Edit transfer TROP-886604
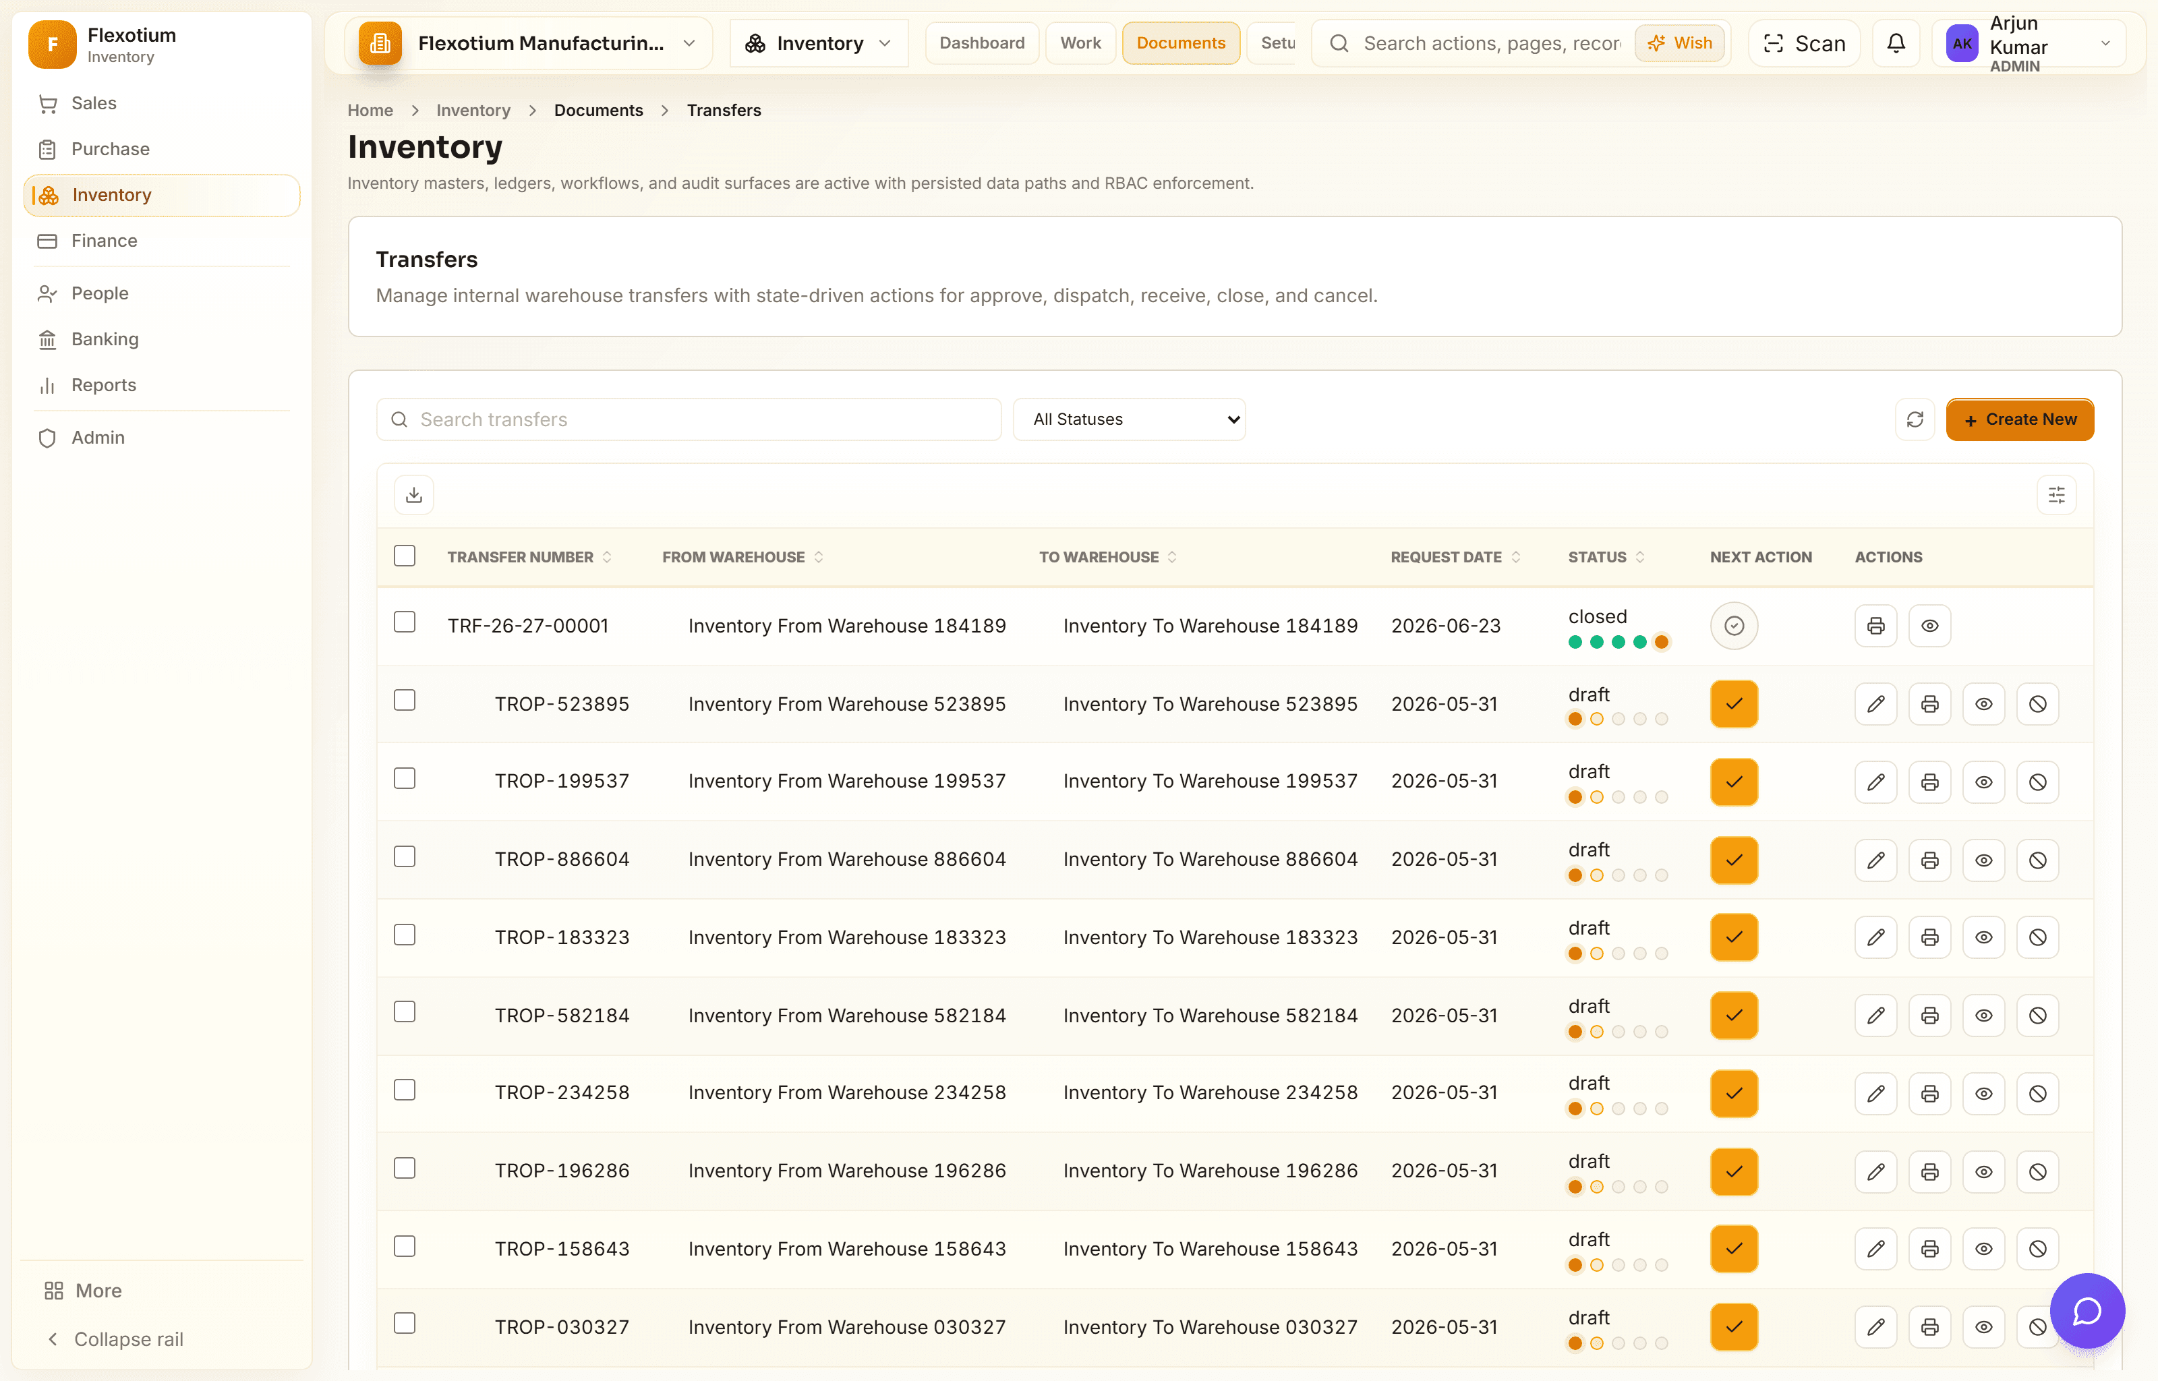The height and width of the screenshot is (1381, 2158). 1875,860
